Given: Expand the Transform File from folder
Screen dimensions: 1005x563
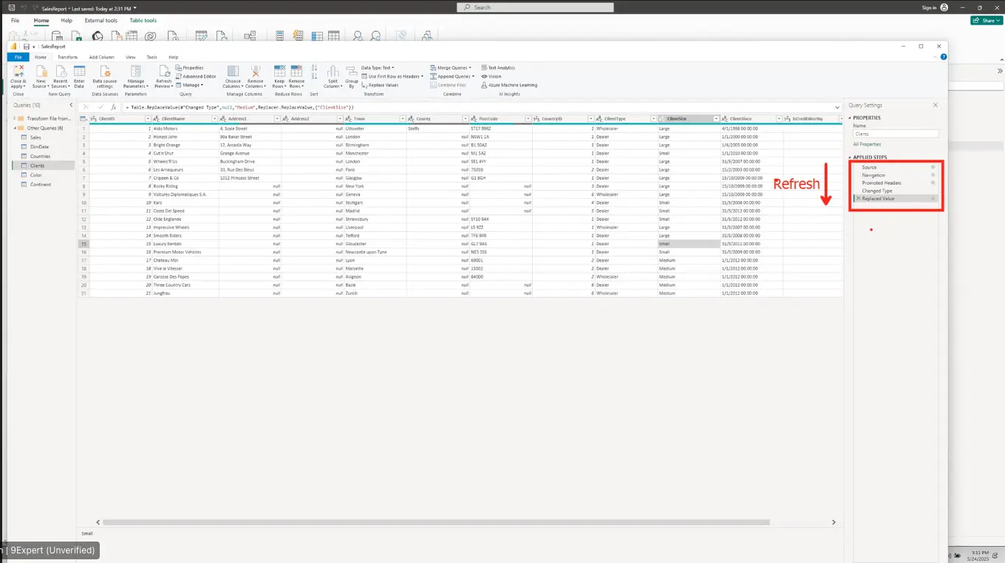Looking at the screenshot, I should (15, 118).
